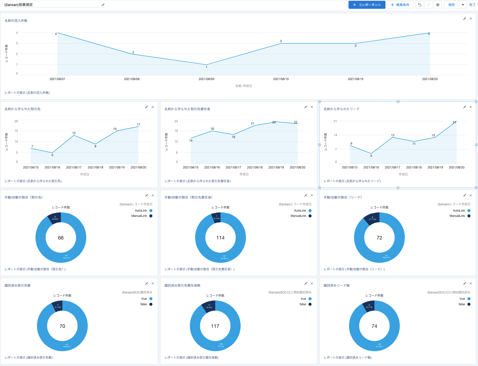Add a new コンポーネント

[367, 5]
